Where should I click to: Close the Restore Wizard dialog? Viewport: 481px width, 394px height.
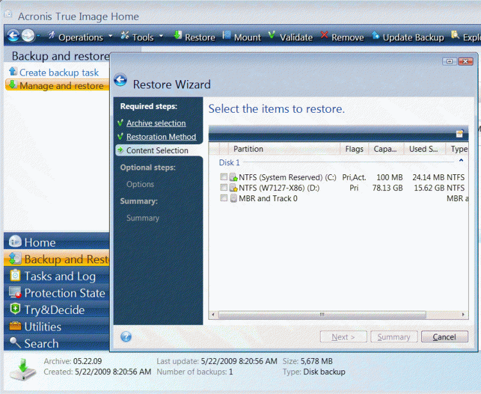(466, 62)
